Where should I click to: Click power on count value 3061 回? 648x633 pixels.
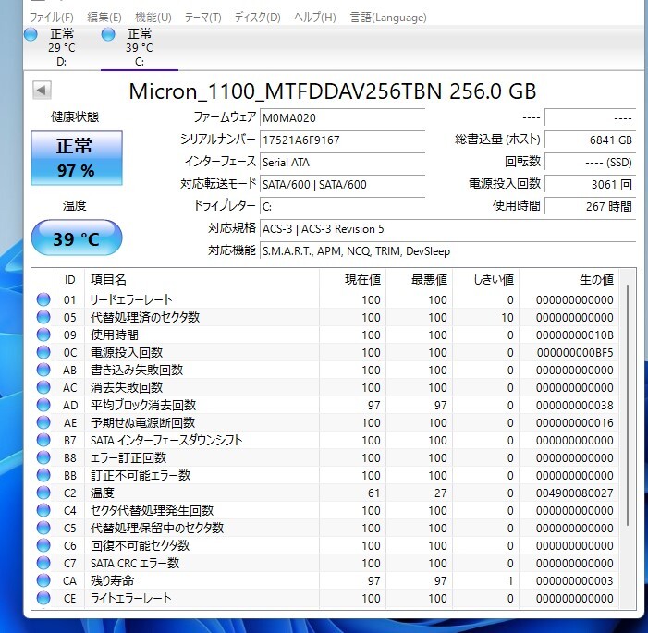click(590, 184)
